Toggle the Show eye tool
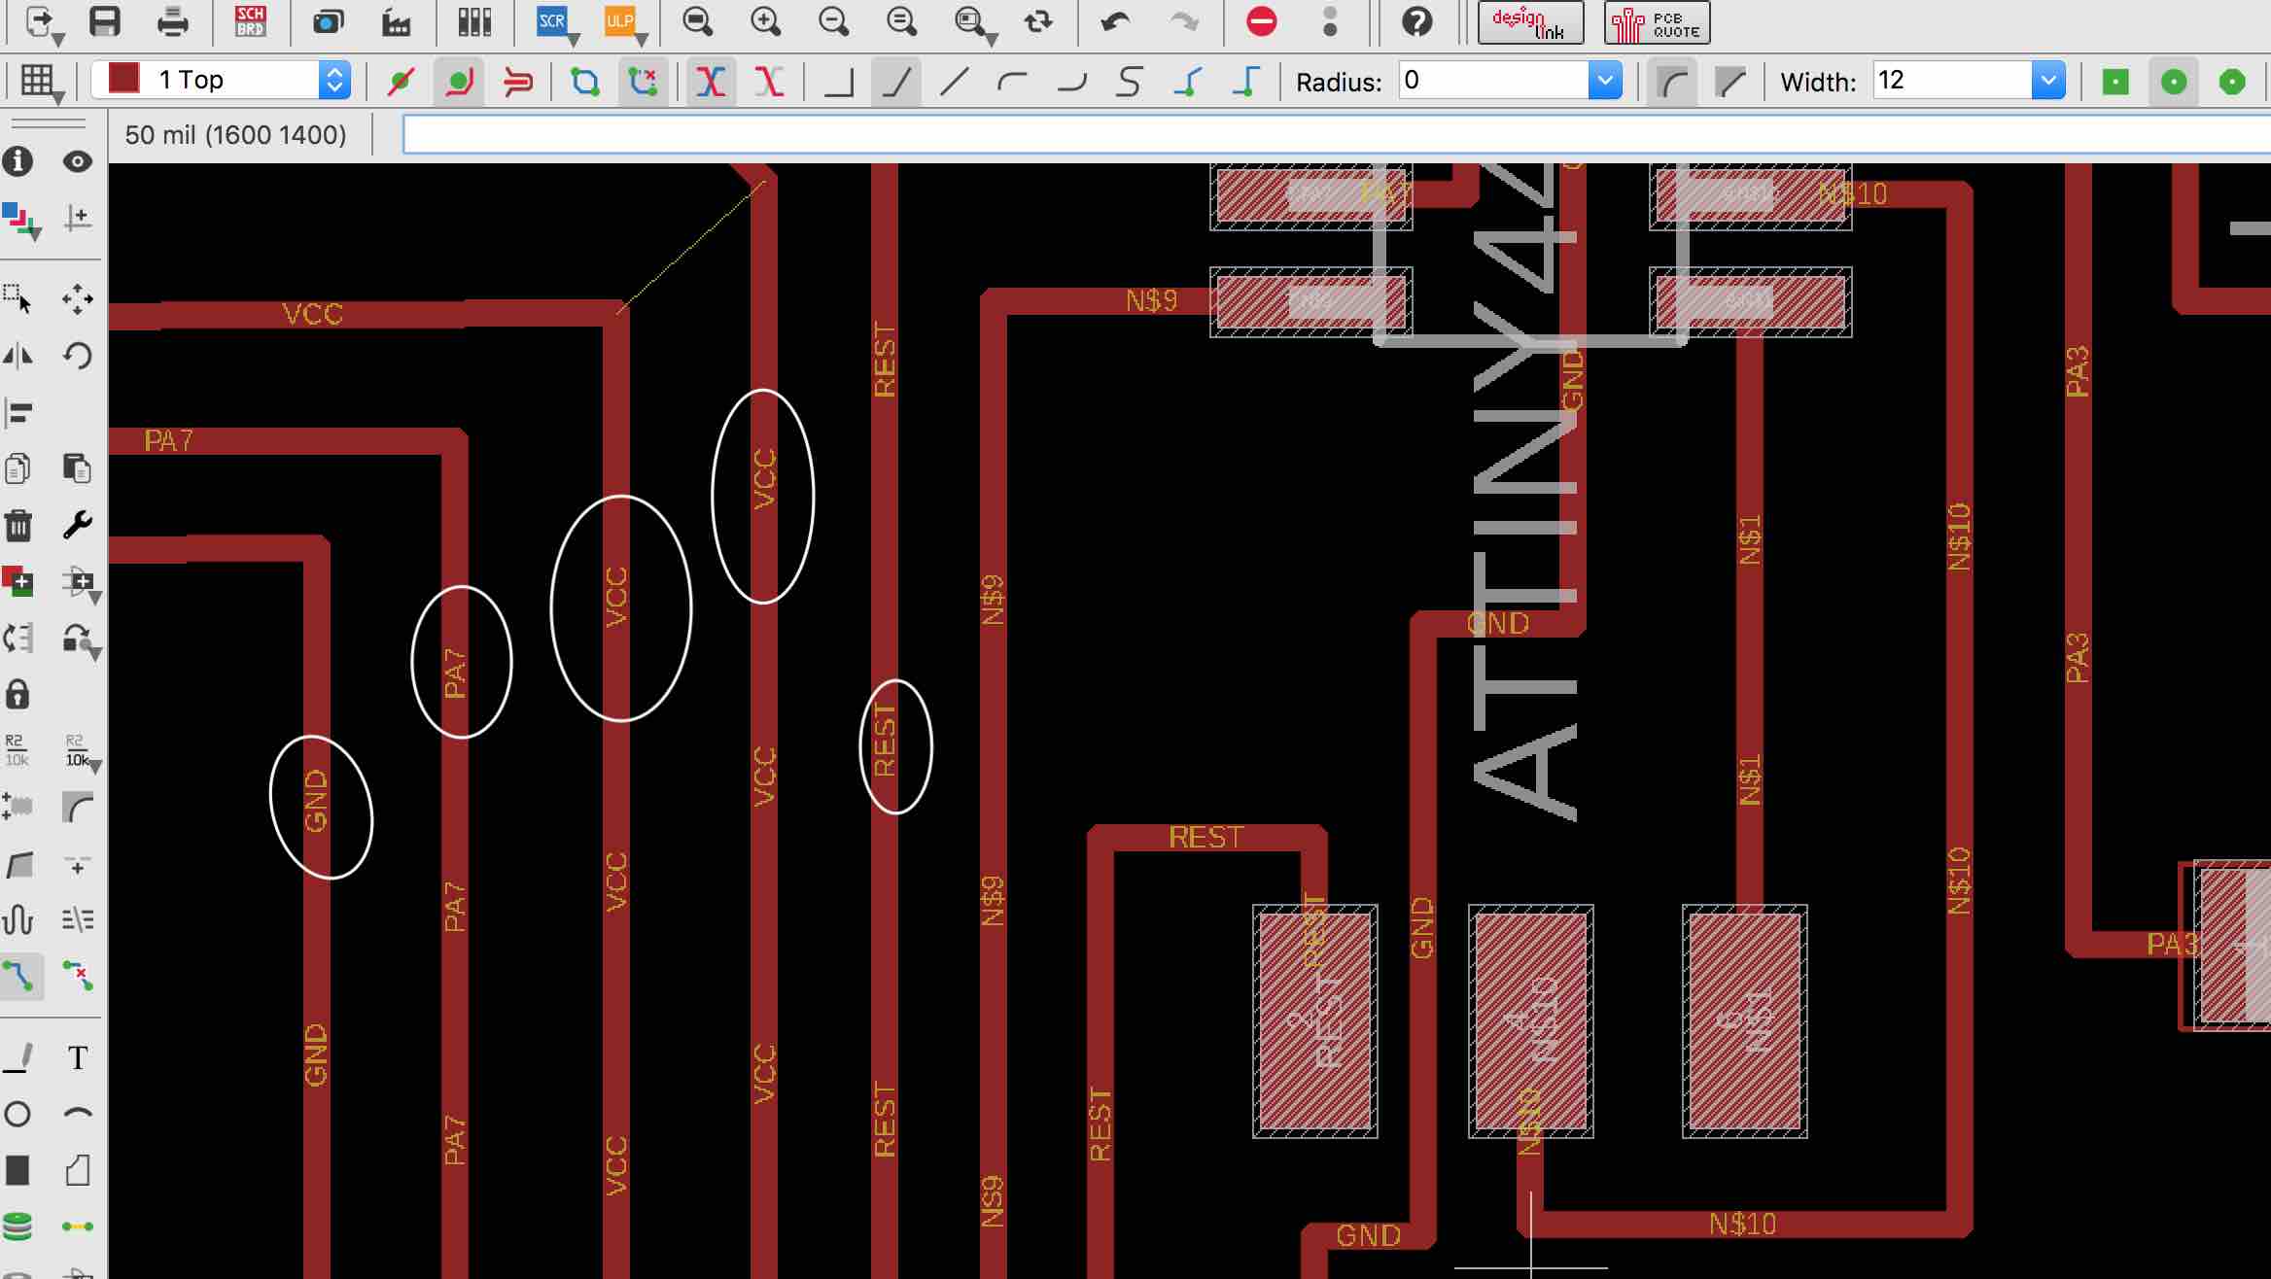 78,161
